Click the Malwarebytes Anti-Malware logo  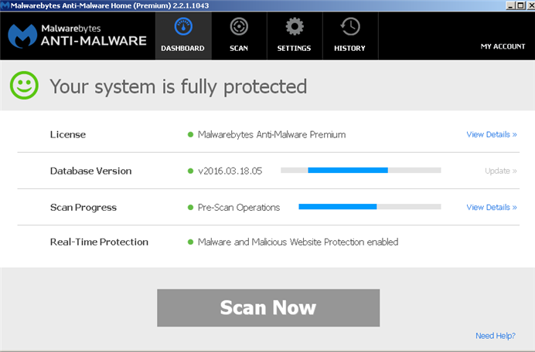point(77,36)
